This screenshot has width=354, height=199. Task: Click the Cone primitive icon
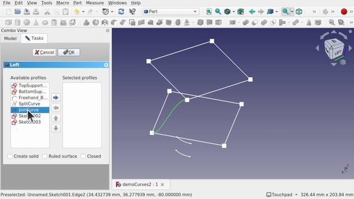click(x=36, y=22)
